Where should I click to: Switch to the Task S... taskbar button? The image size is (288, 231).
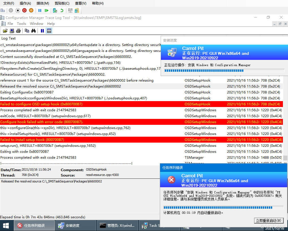pos(149,225)
